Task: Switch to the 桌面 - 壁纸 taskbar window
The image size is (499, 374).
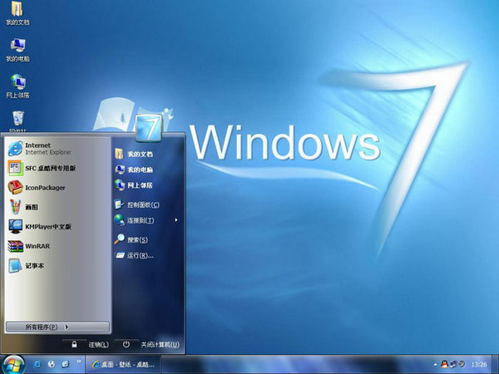Action: (x=123, y=364)
